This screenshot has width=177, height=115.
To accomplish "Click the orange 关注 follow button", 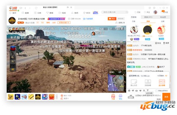I will (112, 19).
